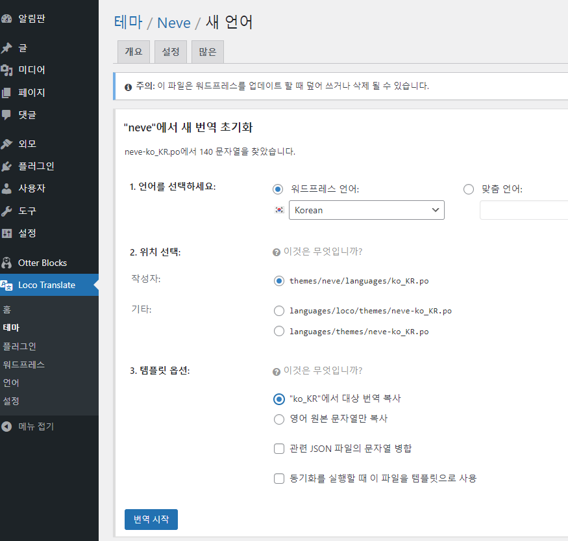
Task: Click the 설정 sliders icon in main menu
Action: [6, 233]
